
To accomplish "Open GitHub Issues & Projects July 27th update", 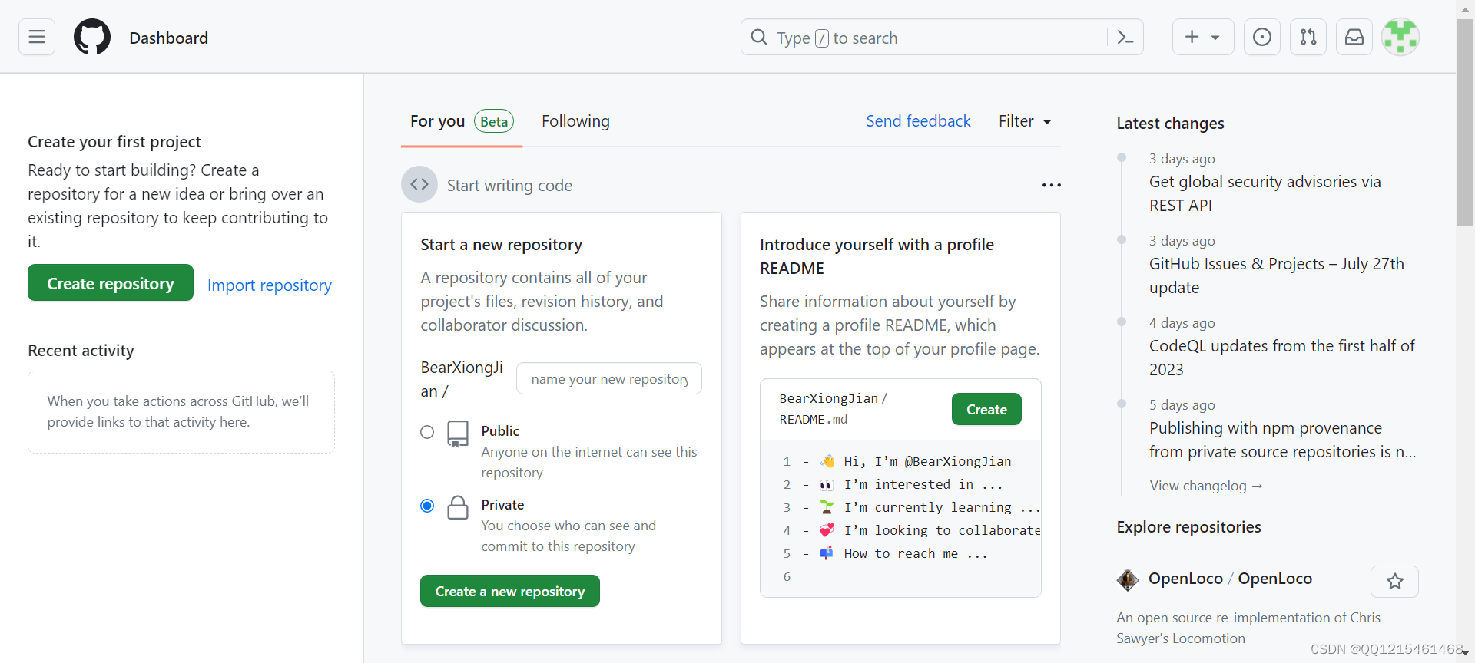I will tap(1276, 275).
